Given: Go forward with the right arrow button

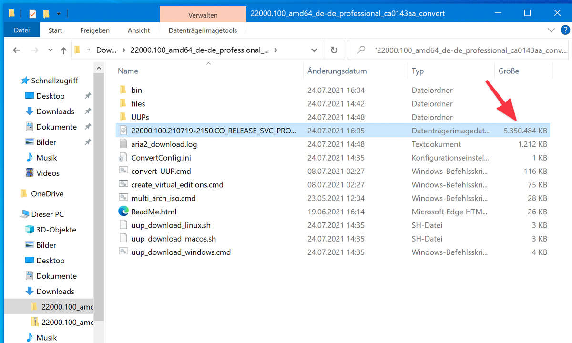Looking at the screenshot, I should (34, 50).
